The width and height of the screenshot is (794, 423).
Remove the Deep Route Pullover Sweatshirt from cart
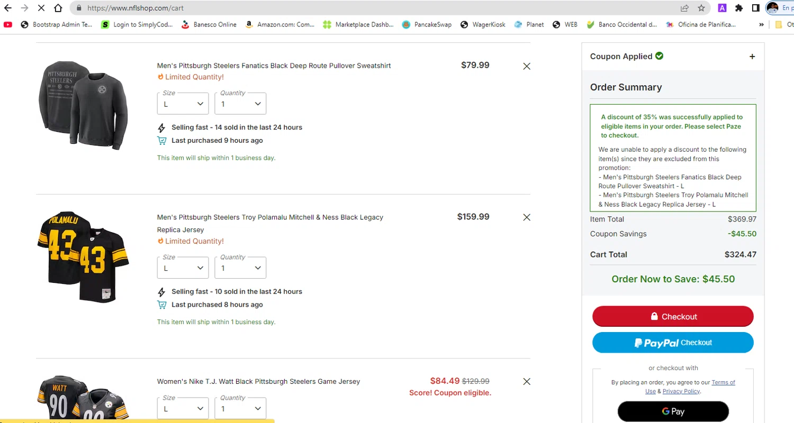click(527, 66)
